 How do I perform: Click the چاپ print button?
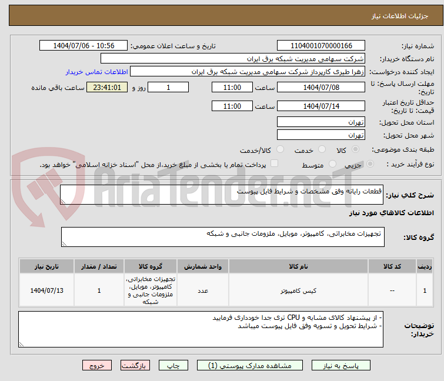click(173, 366)
